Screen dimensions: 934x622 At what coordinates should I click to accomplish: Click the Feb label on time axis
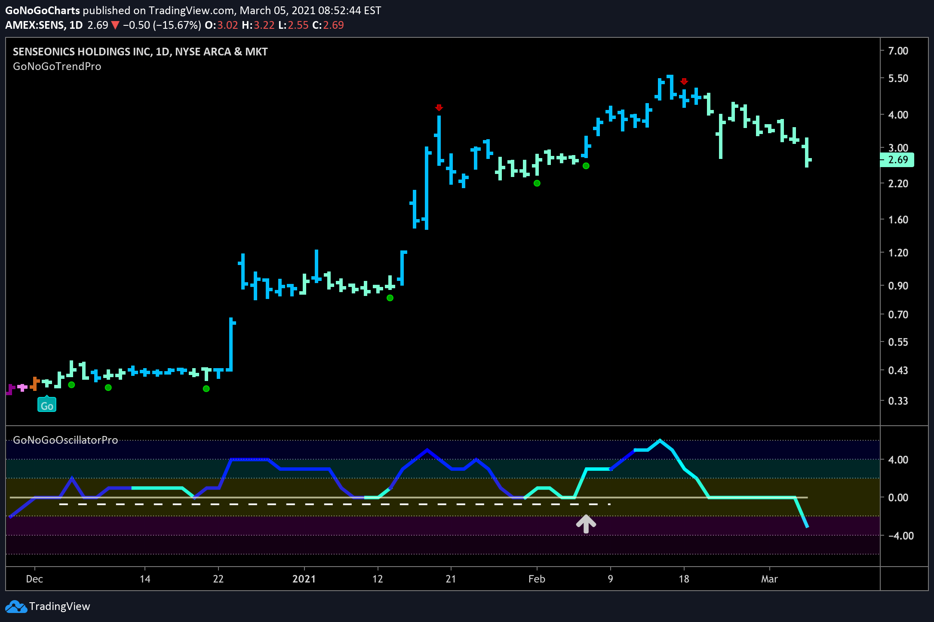(x=537, y=579)
